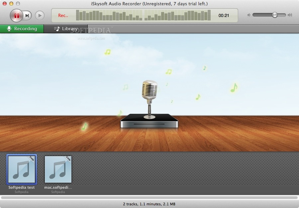This screenshot has width=299, height=208.
Task: Click the microphone icon on Recording tab
Action: click(9, 29)
